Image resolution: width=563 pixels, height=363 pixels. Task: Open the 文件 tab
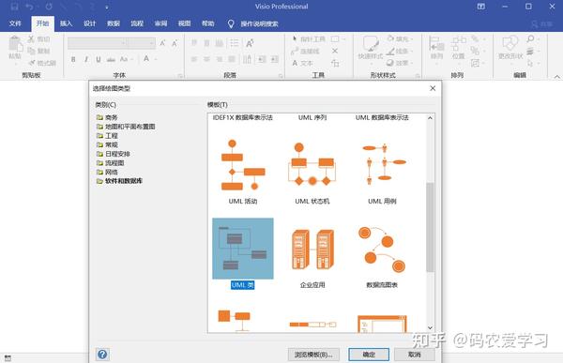tap(15, 23)
